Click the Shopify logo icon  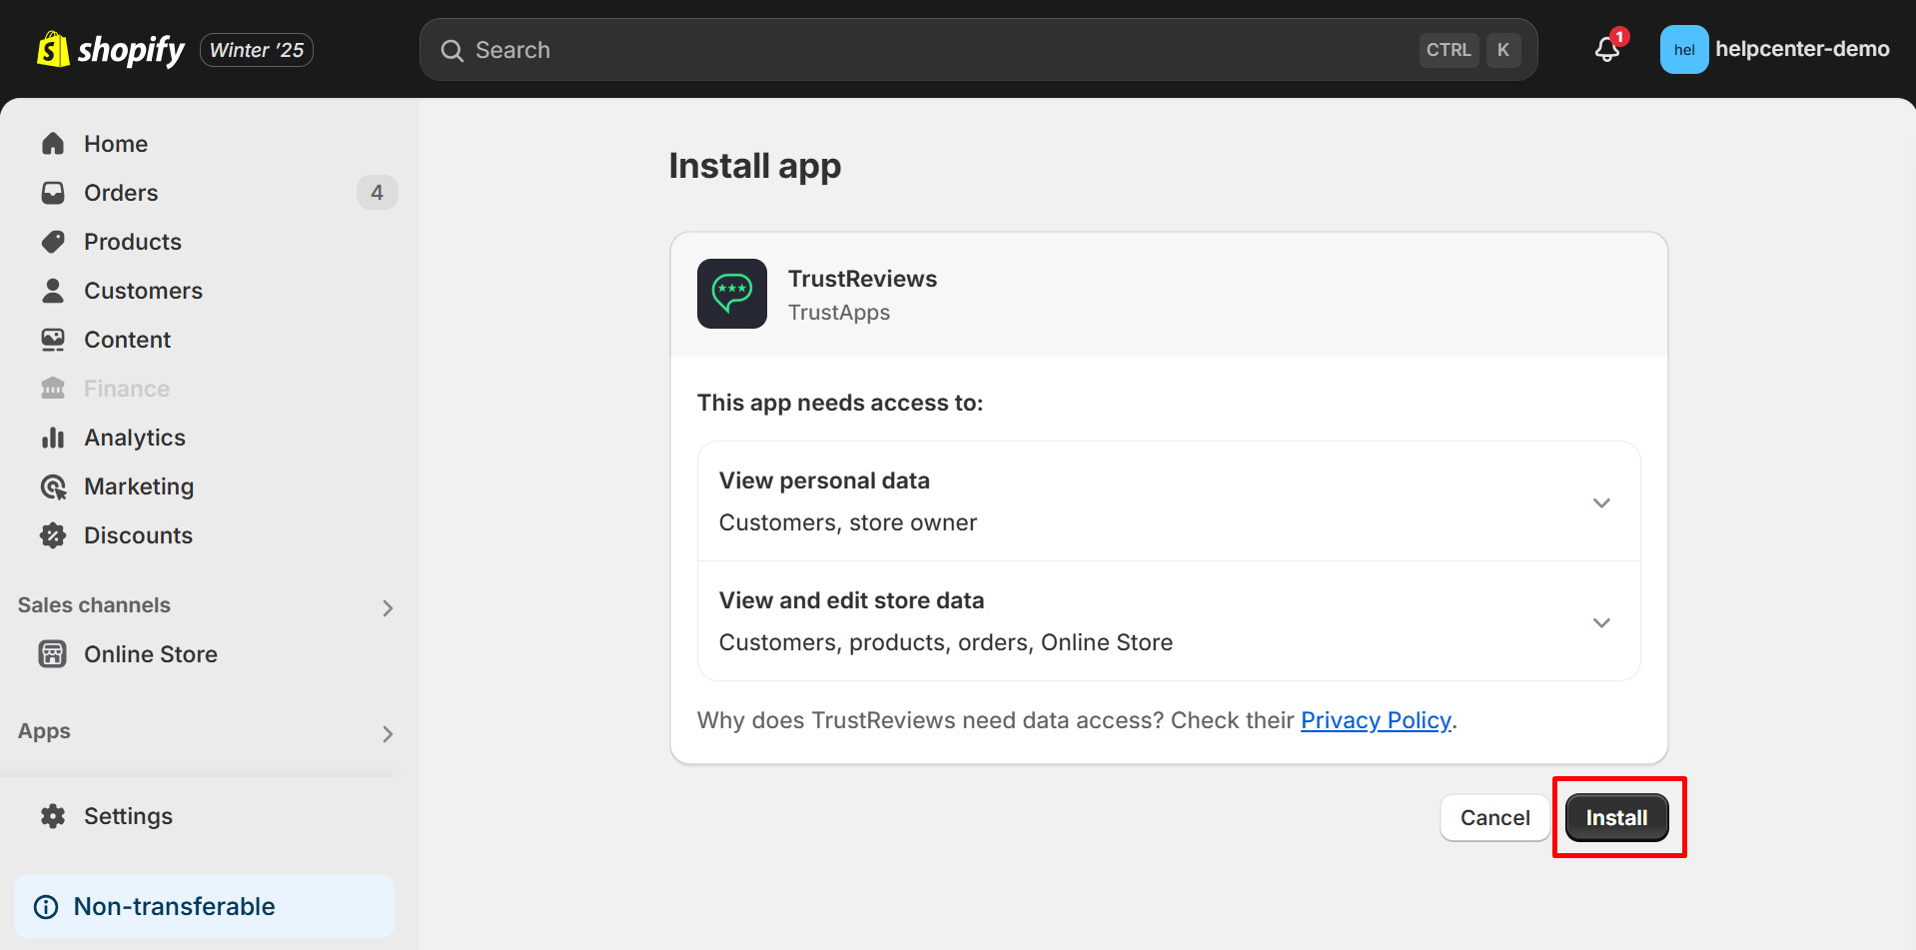pos(53,49)
